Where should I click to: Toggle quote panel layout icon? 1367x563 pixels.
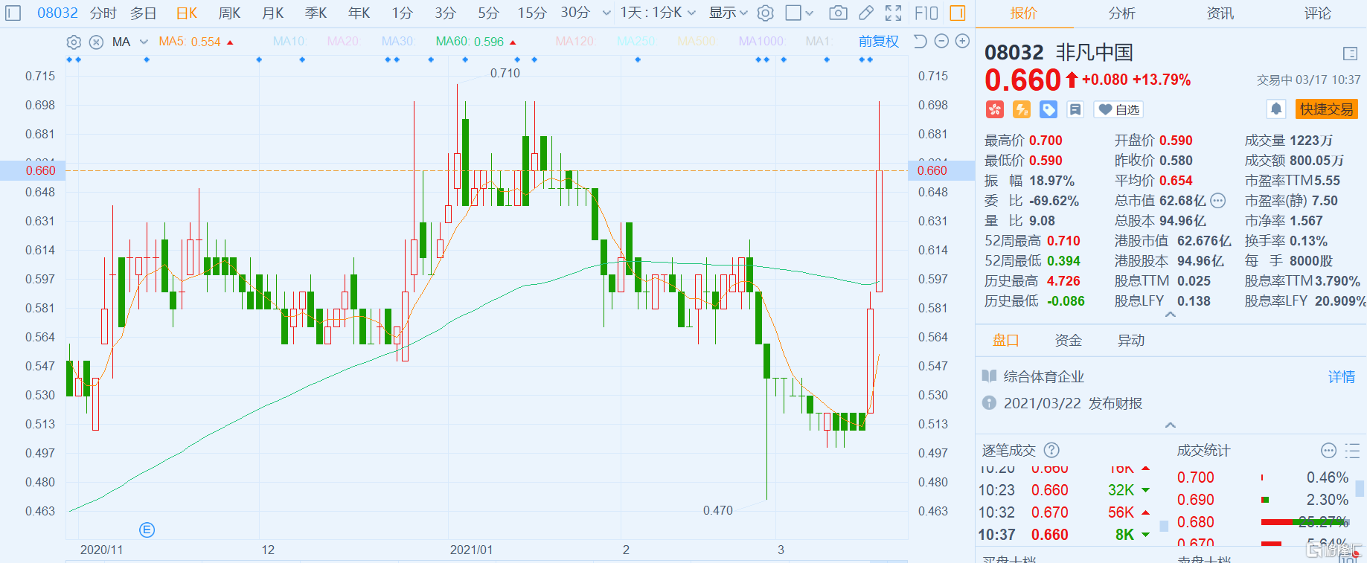[x=1350, y=53]
